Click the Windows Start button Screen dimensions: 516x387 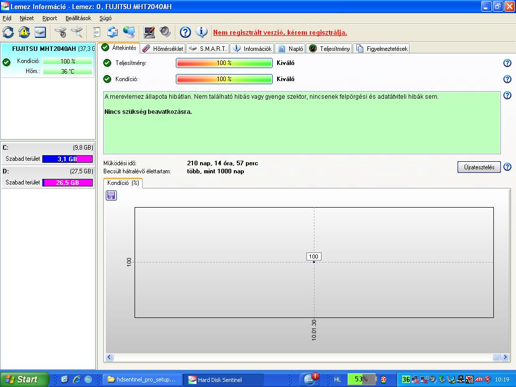(x=24, y=379)
